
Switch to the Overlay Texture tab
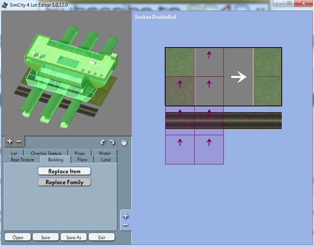46,153
